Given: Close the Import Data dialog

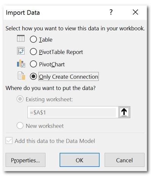Looking at the screenshot, I should tap(135, 12).
